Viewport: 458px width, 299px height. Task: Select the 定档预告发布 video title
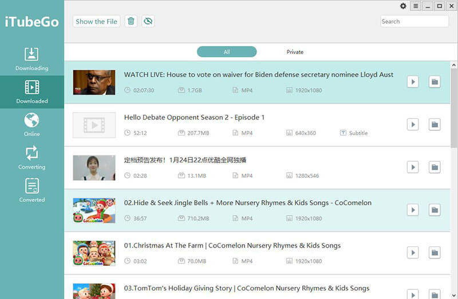click(x=185, y=160)
